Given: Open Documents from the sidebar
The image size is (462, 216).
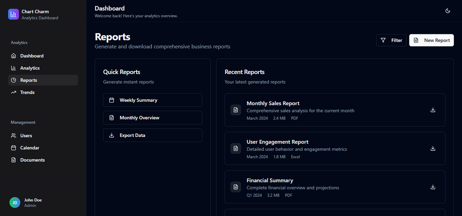Looking at the screenshot, I should pyautogui.click(x=32, y=160).
